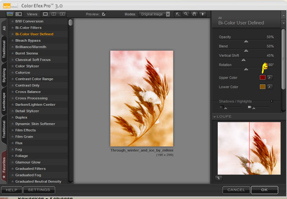Click the lightbulb background color icon
Image resolution: width=287 pixels, height=199 pixels.
pos(203,14)
